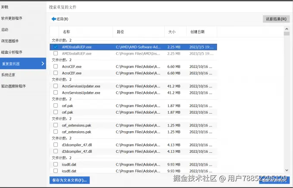
Task: Uncheck AMDInstallUEP.exe in C:\AMD path
Action: pos(56,47)
